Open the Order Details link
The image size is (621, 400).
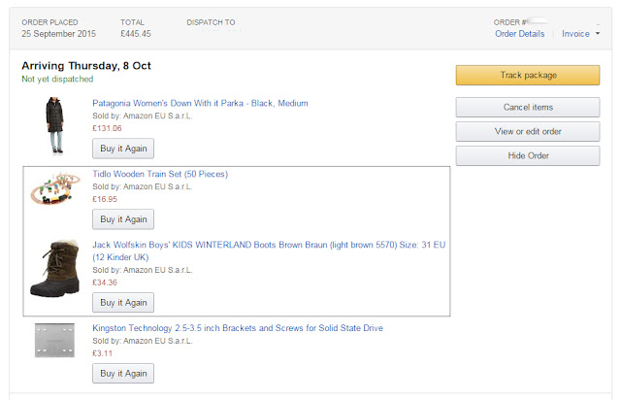click(x=519, y=34)
